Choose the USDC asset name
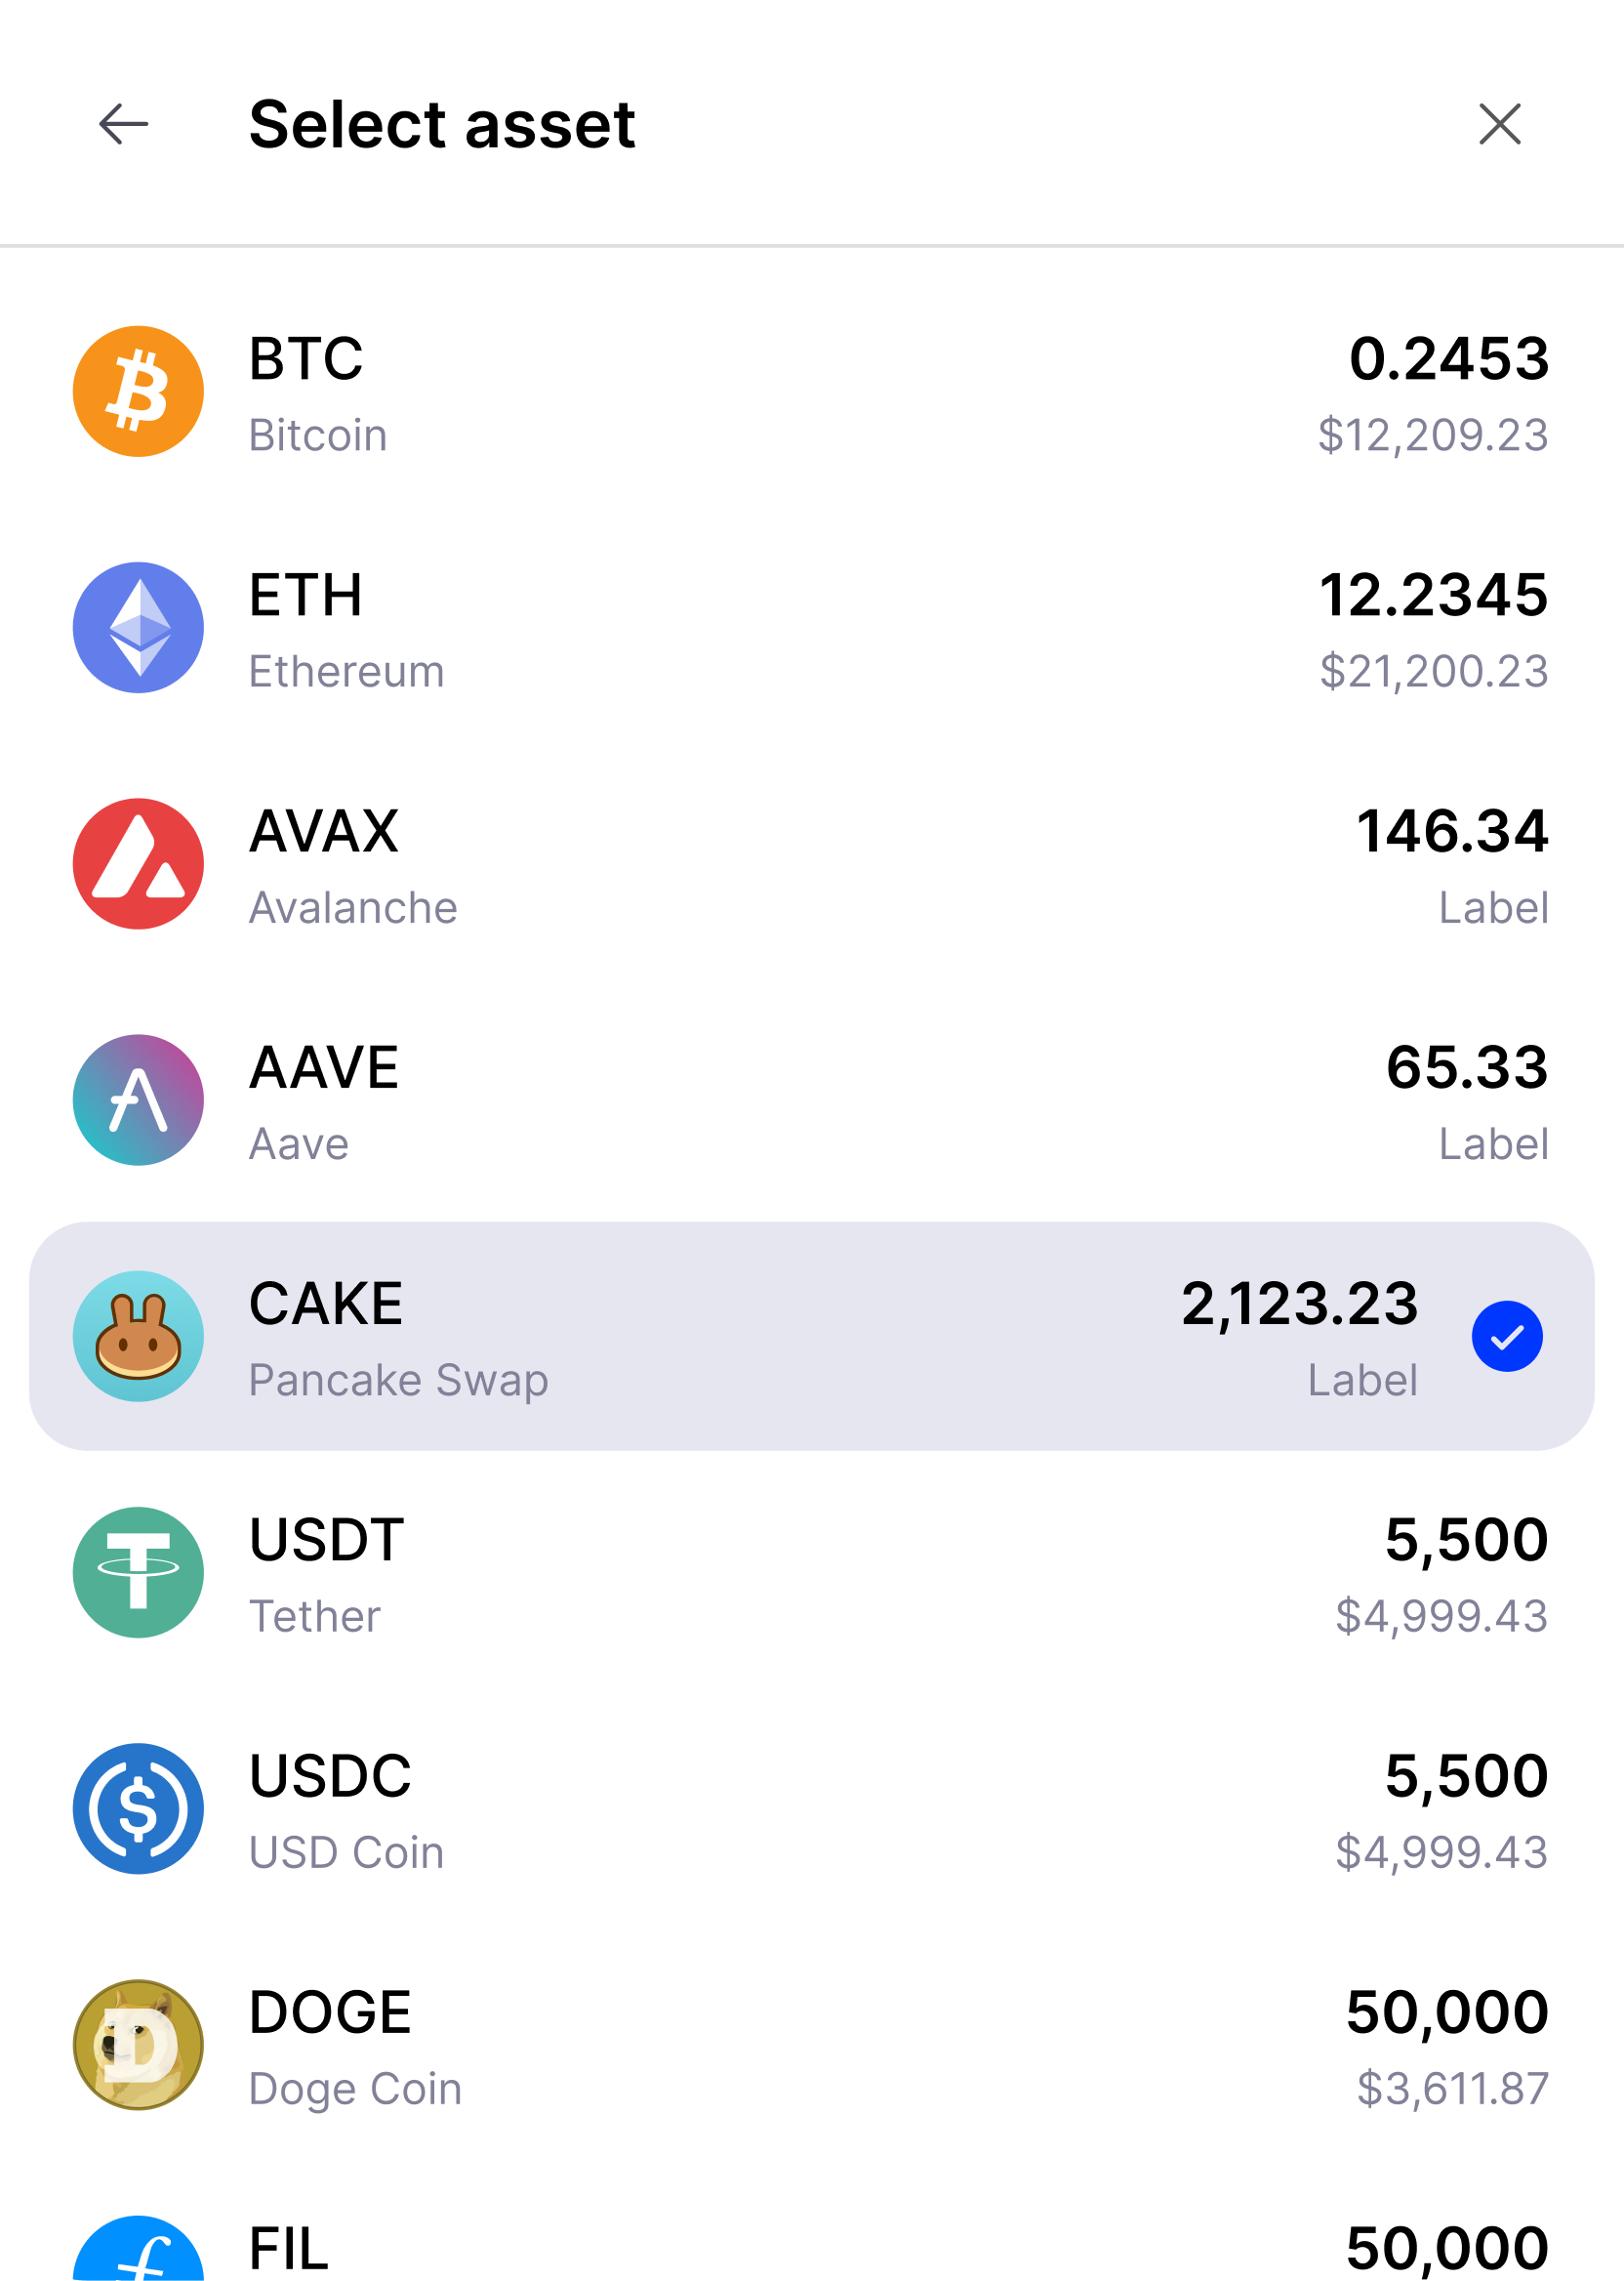 pos(330,1775)
